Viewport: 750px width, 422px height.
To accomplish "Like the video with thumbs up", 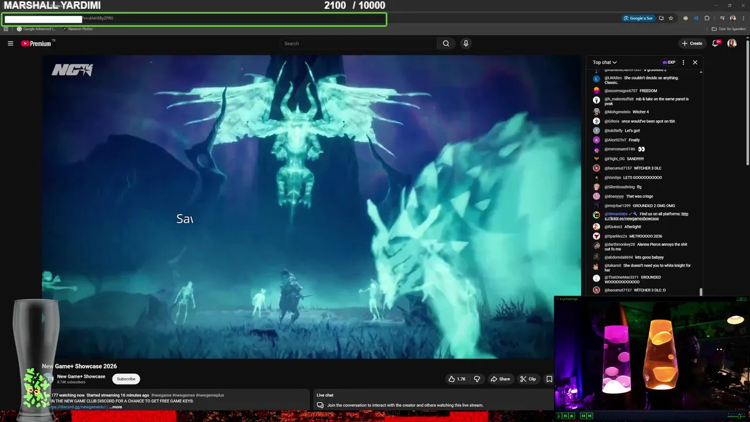I will coord(457,379).
